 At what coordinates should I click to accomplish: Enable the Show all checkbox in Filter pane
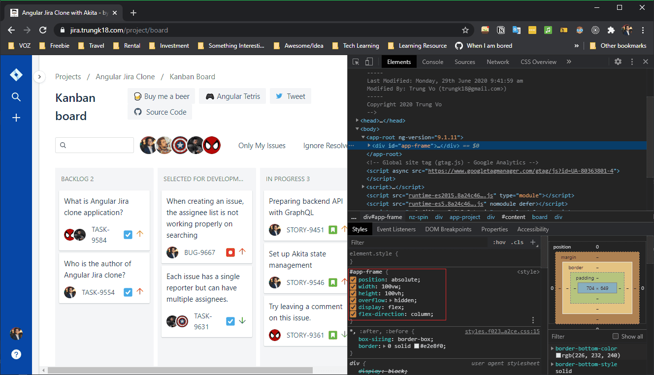pyautogui.click(x=615, y=336)
